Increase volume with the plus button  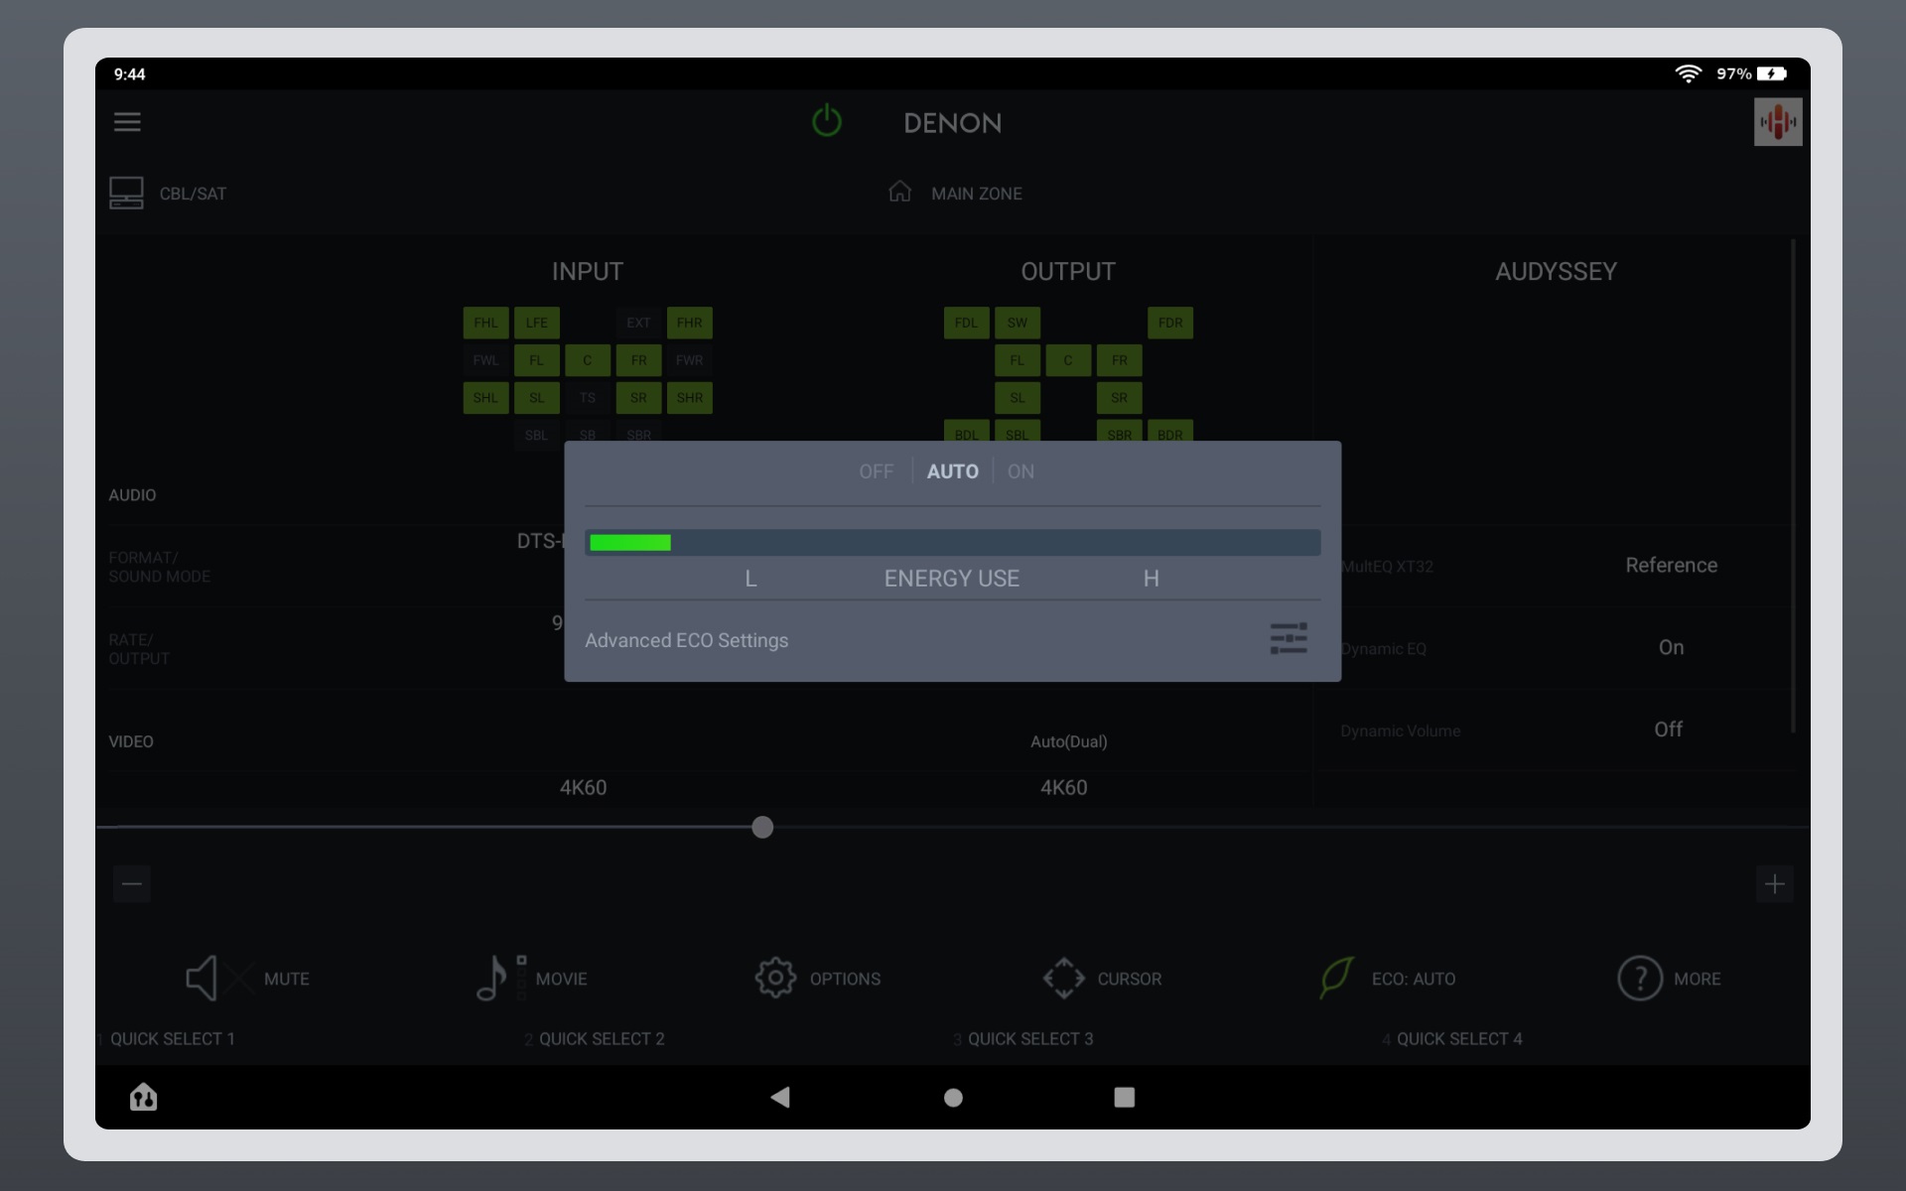1776,883
